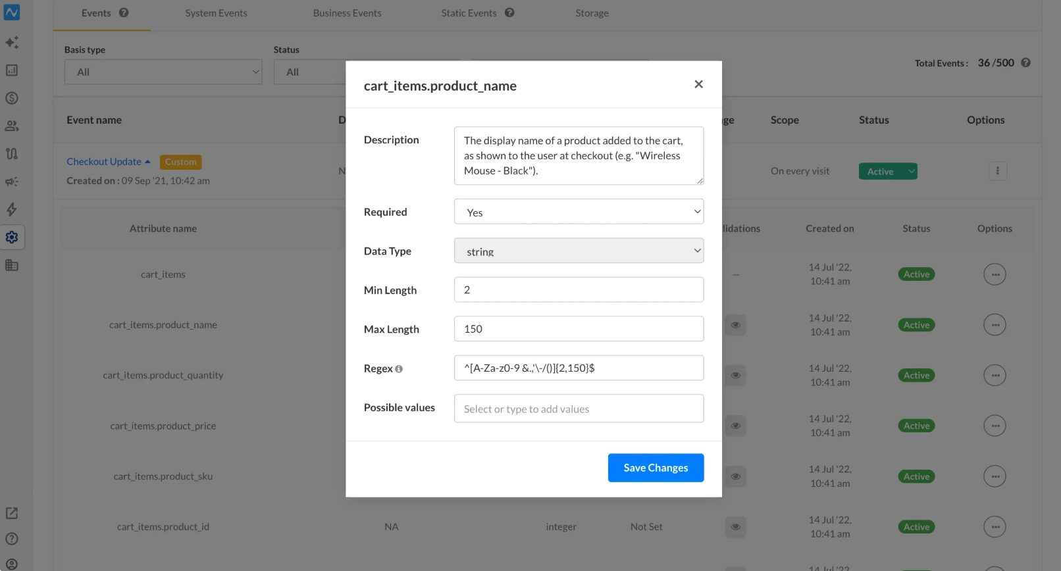This screenshot has height=571, width=1061.
Task: Switch to the Storage tab
Action: point(592,13)
